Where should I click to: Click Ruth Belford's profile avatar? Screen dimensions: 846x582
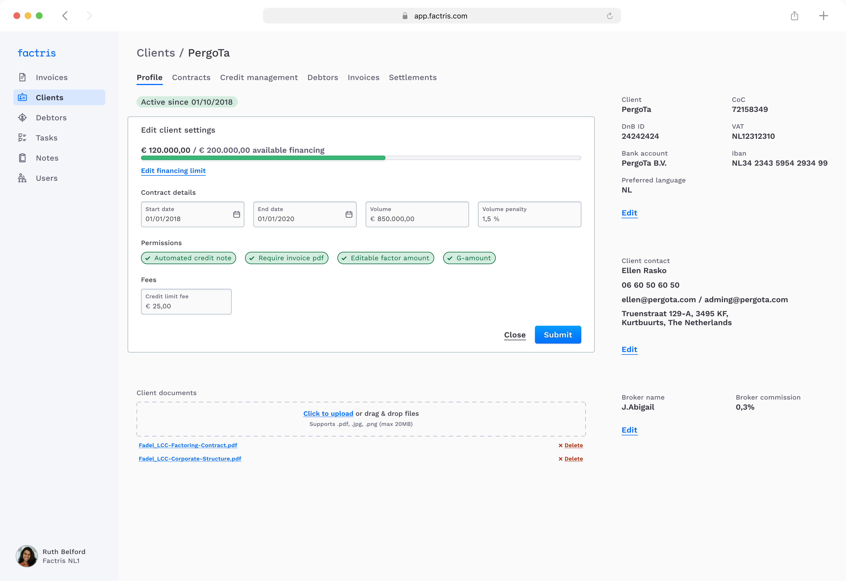click(x=27, y=556)
